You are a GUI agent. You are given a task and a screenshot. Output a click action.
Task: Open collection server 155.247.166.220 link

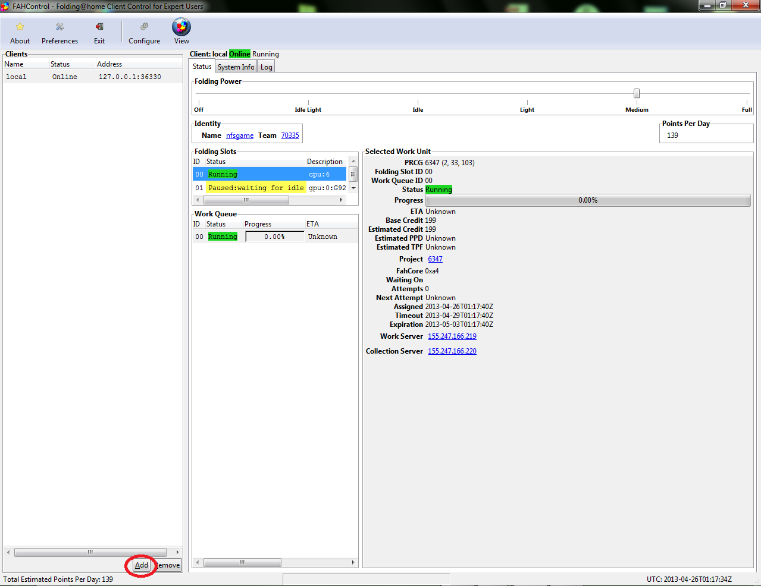(452, 351)
